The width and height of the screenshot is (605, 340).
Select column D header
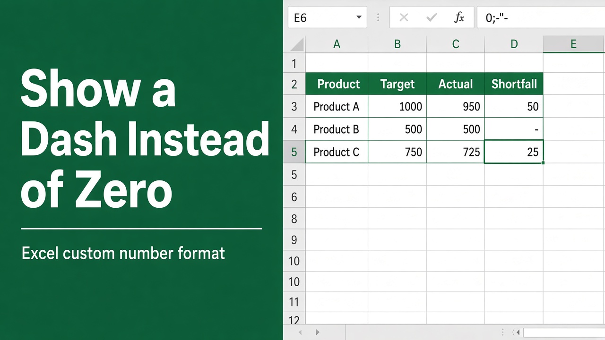tap(514, 44)
